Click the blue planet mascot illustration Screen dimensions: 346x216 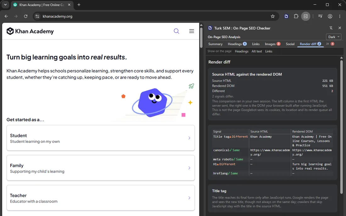click(152, 102)
